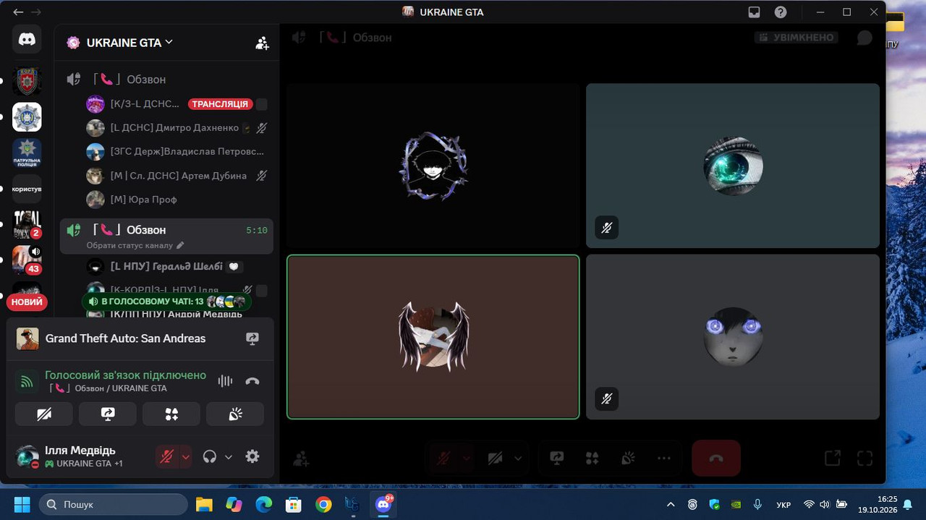
Task: Select user Артем Дубина in the voice list
Action: tap(177, 176)
